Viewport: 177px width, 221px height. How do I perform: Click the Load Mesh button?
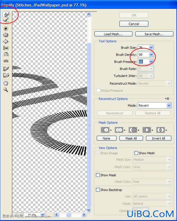[x=113, y=34]
